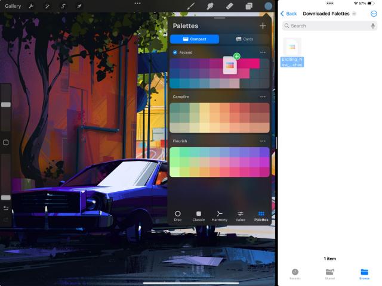Open the Value color tab
This screenshot has height=286, width=382.
(240, 216)
